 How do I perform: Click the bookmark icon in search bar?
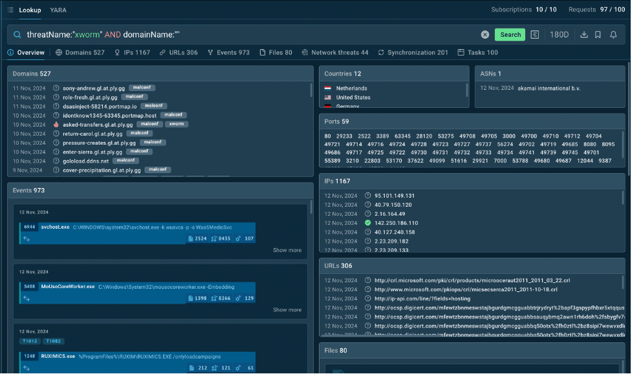pos(598,35)
